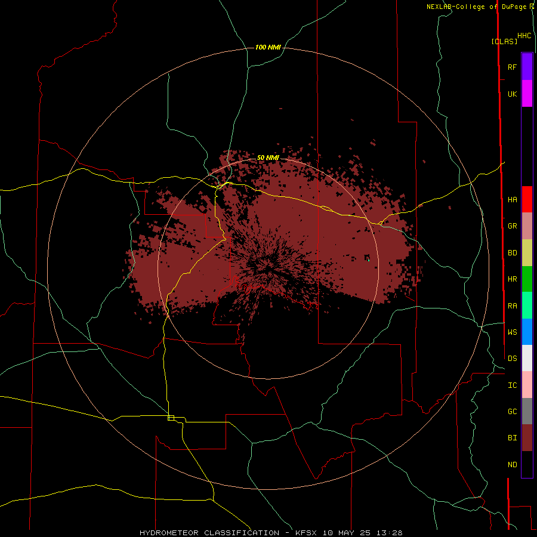This screenshot has height=537, width=537.
Task: Click the BD legend label text
Action: (513, 253)
